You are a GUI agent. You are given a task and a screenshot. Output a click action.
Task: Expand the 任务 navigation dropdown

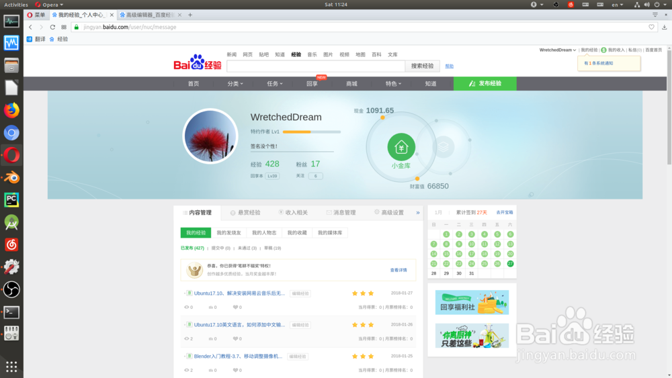click(x=275, y=84)
